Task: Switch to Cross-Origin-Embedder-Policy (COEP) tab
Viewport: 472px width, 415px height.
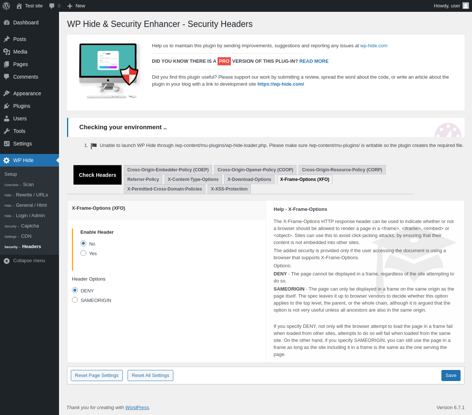Action: pyautogui.click(x=168, y=170)
